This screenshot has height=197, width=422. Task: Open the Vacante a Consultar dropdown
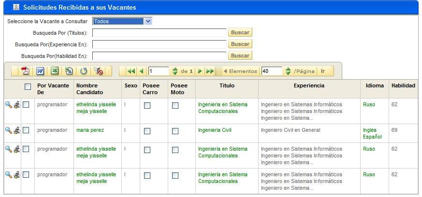click(148, 21)
